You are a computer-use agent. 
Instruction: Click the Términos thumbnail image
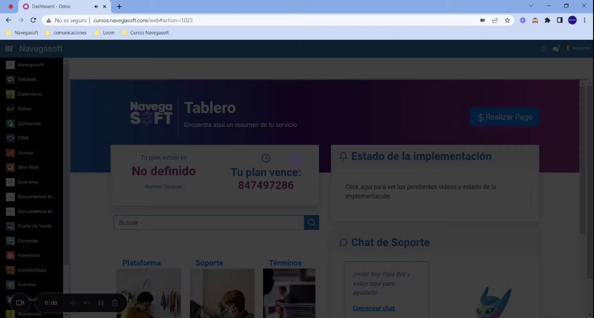tap(289, 293)
